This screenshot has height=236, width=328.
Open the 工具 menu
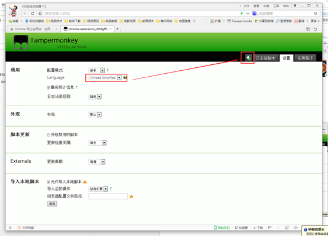coord(276,6)
